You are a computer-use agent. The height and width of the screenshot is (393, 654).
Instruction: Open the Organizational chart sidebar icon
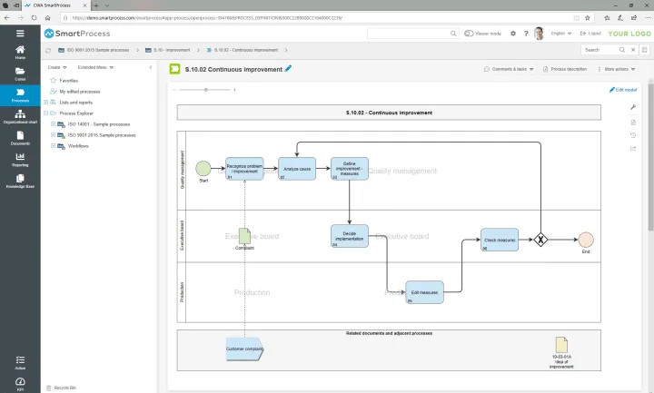(x=20, y=117)
